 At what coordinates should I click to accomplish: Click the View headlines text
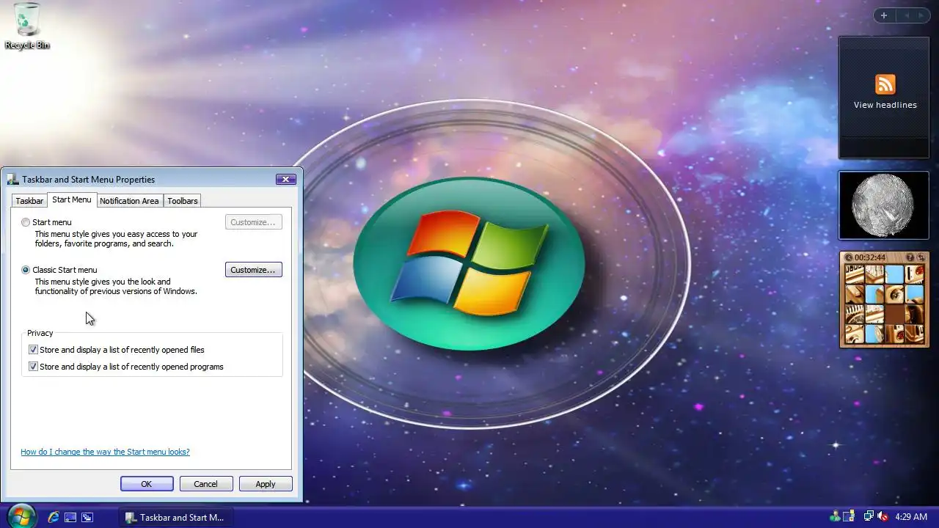click(885, 105)
